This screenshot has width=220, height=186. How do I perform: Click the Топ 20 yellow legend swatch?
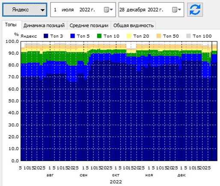[x=129, y=36]
